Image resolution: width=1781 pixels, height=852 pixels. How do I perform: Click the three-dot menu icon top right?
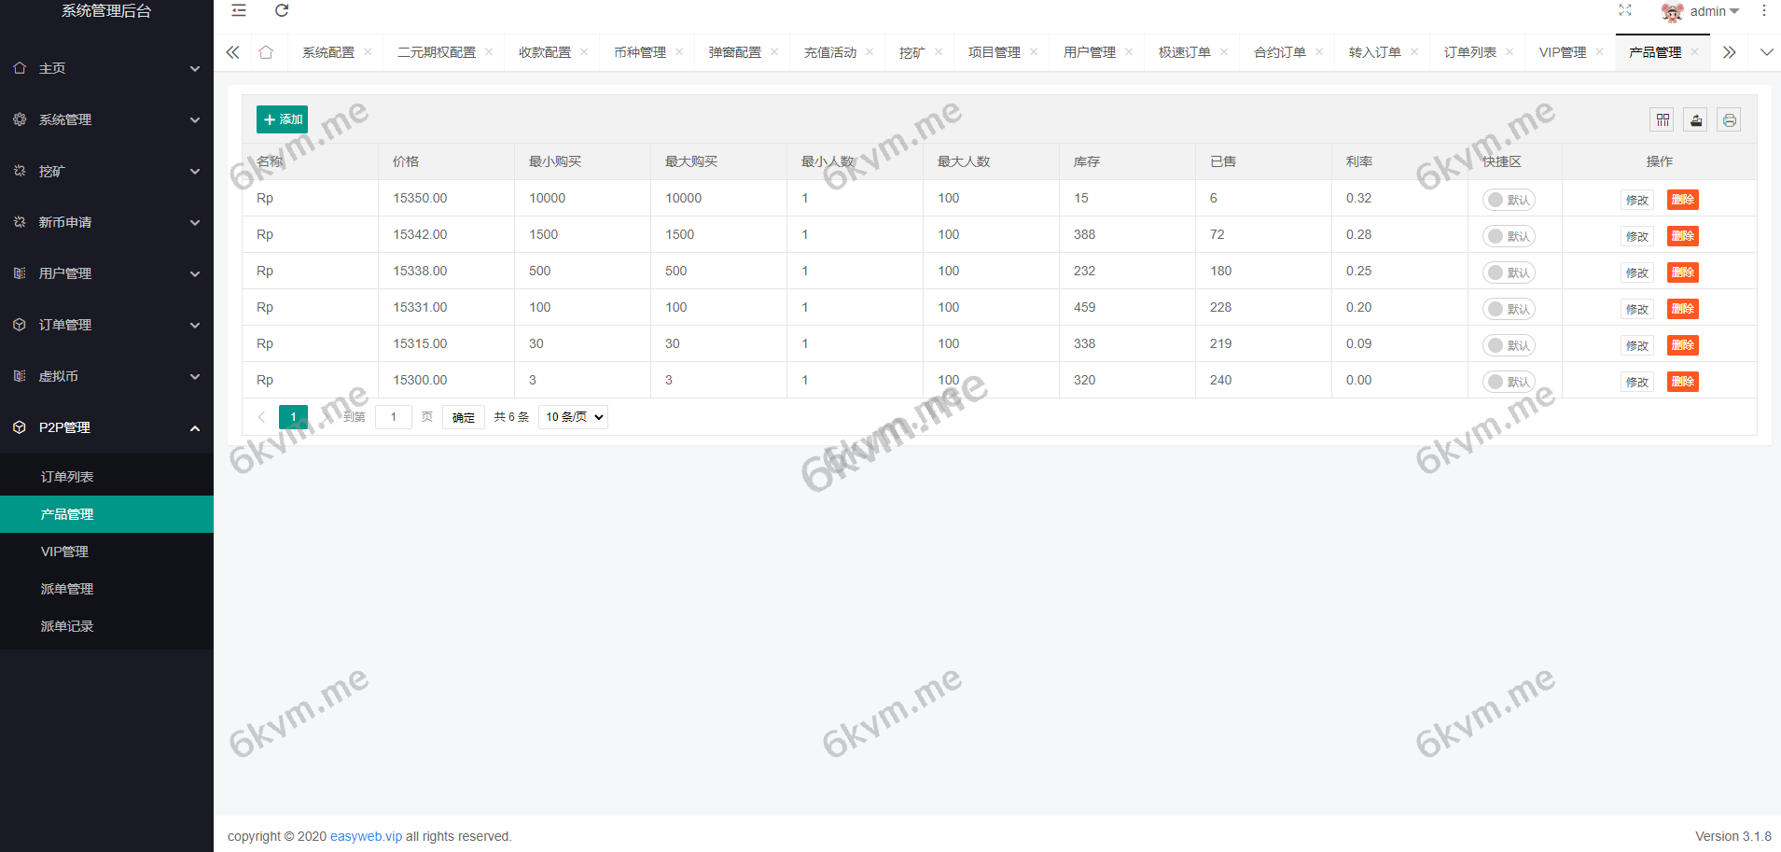1764,11
